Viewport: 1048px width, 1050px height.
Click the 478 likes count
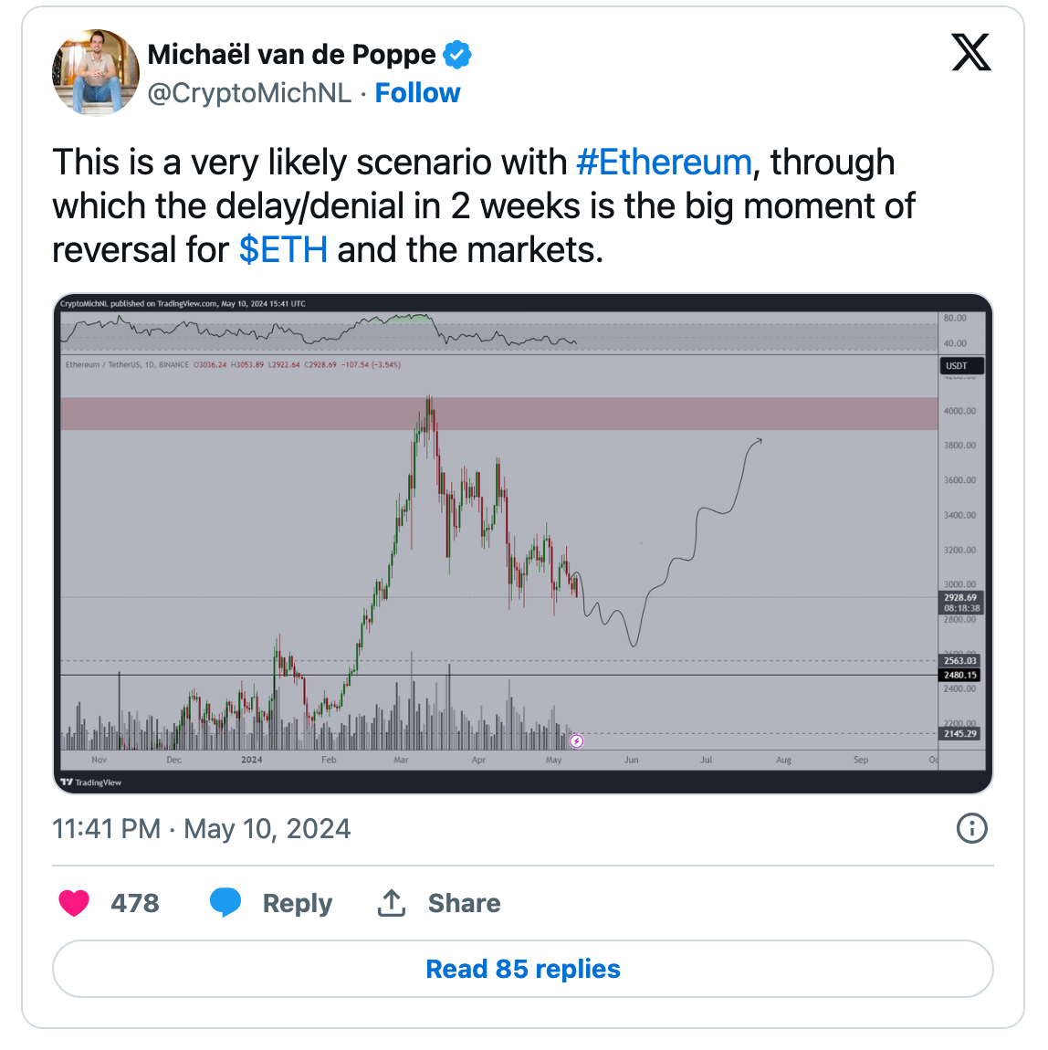tap(135, 903)
